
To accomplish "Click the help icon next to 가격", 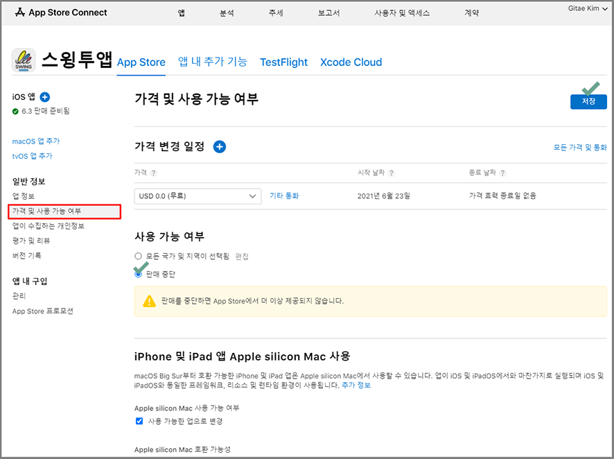I will (x=154, y=173).
